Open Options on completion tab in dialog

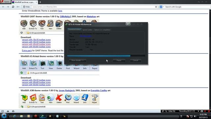point(102,30)
